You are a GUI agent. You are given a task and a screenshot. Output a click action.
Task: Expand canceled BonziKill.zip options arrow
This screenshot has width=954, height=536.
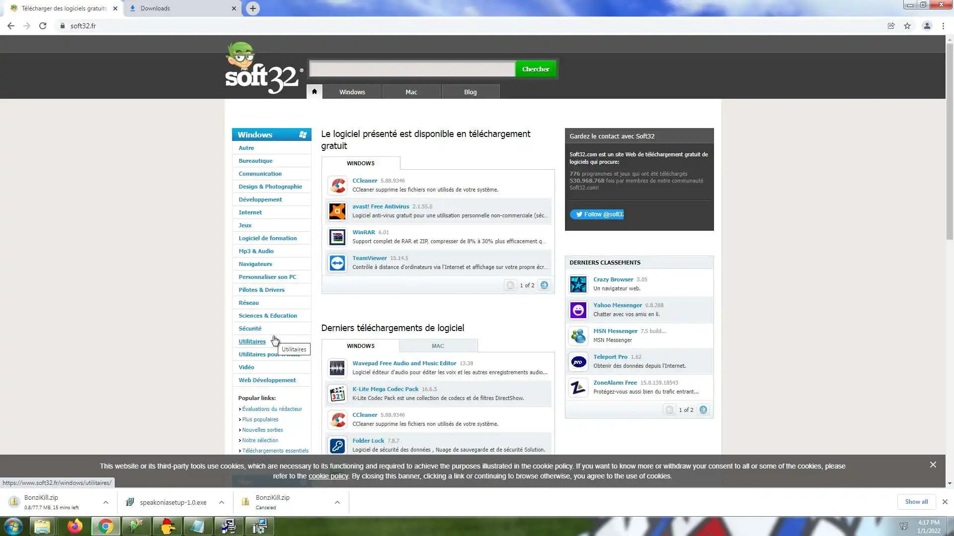click(337, 502)
